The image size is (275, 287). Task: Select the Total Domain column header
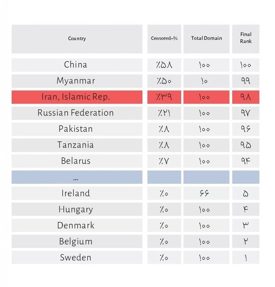click(206, 39)
